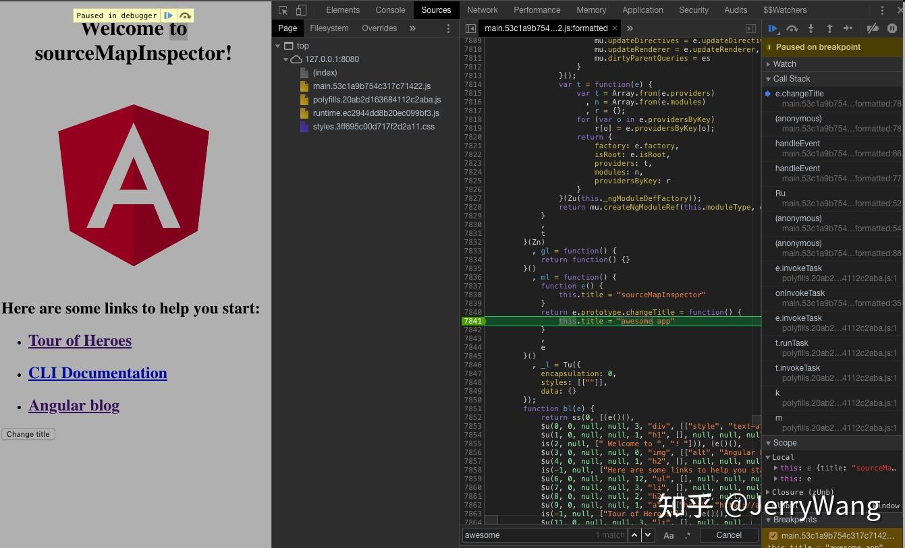Screen dimensions: 905x548
Task: Open the Tour of Heroes link
Action: (x=80, y=340)
